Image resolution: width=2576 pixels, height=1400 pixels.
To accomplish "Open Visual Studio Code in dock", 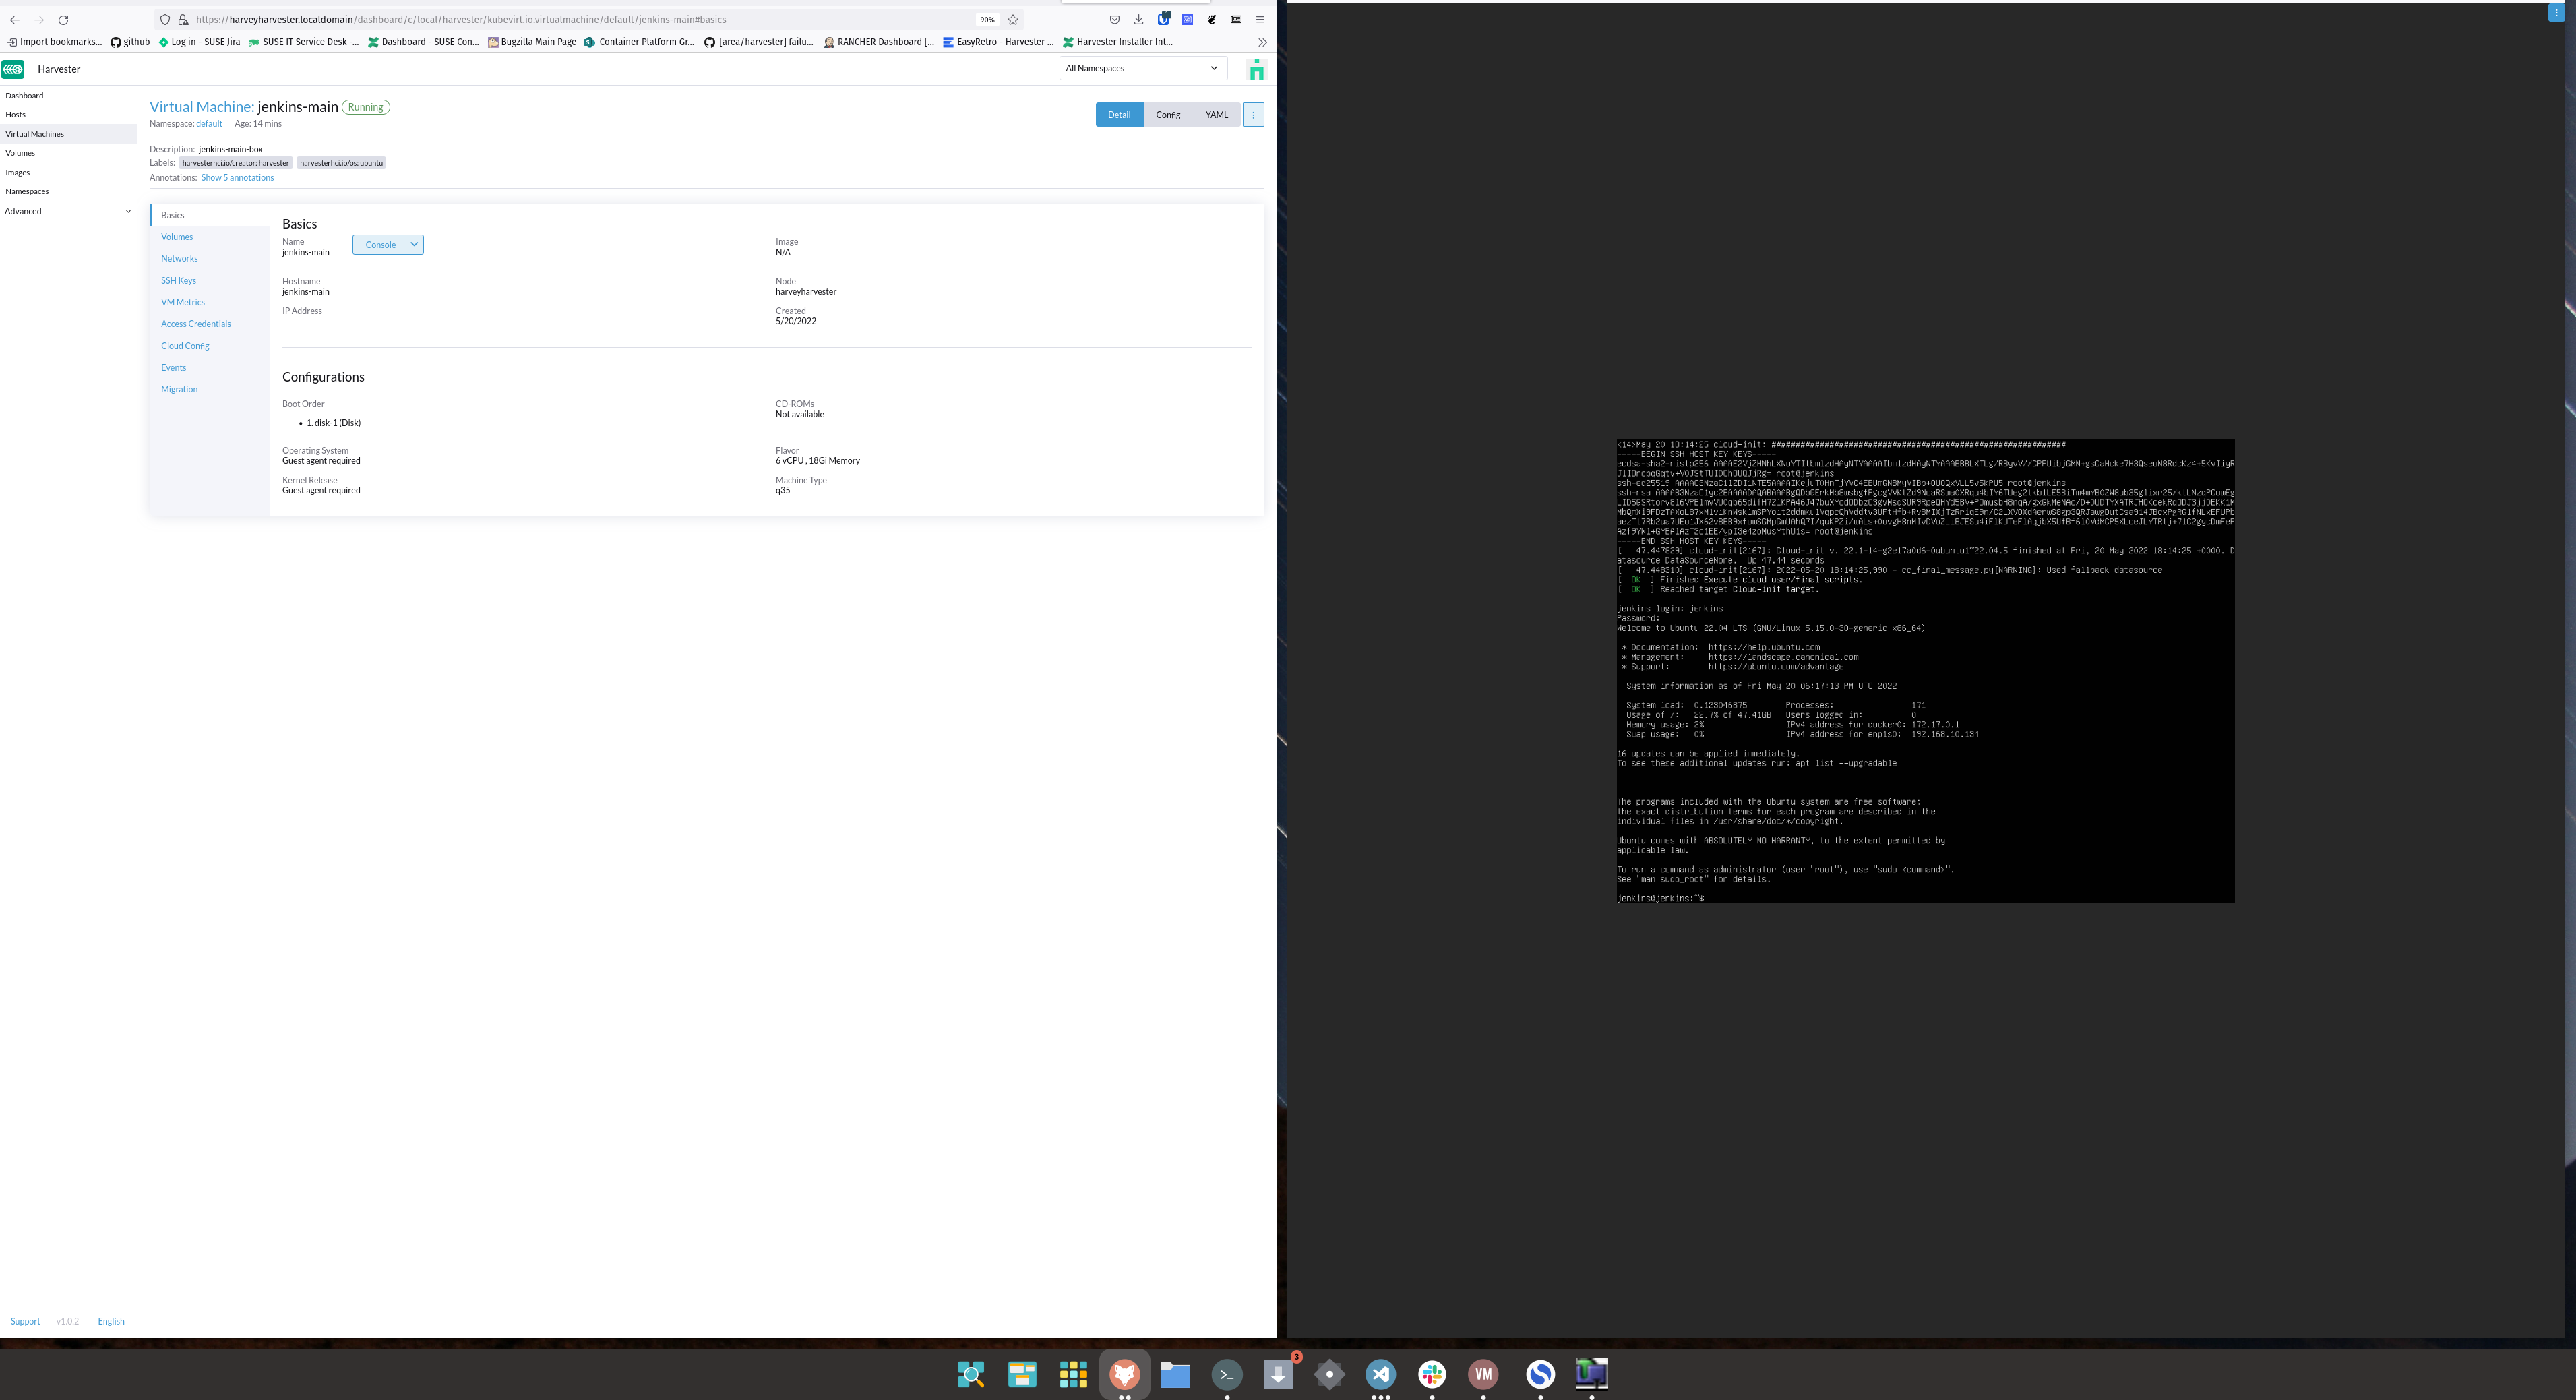I will [x=1381, y=1375].
